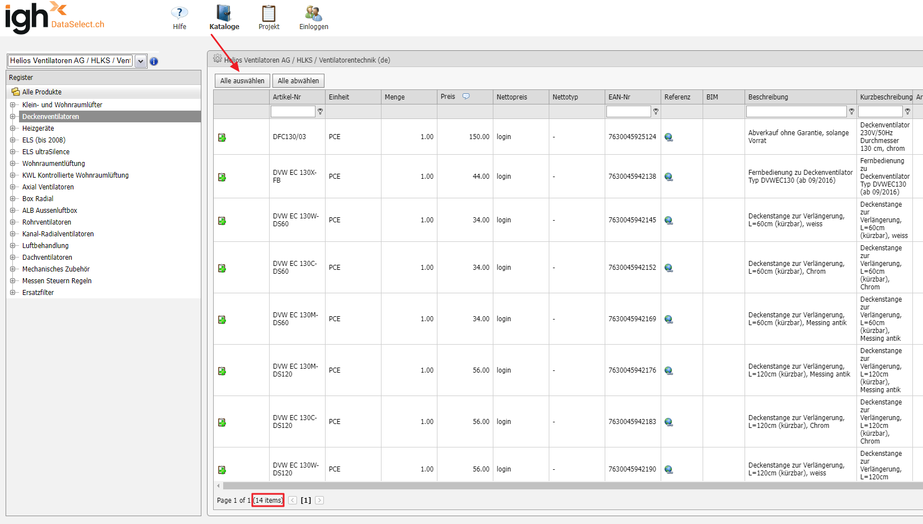Expand the Wohnraumentlüftung tree node
Screen dimensions: 923x524
pos(12,164)
